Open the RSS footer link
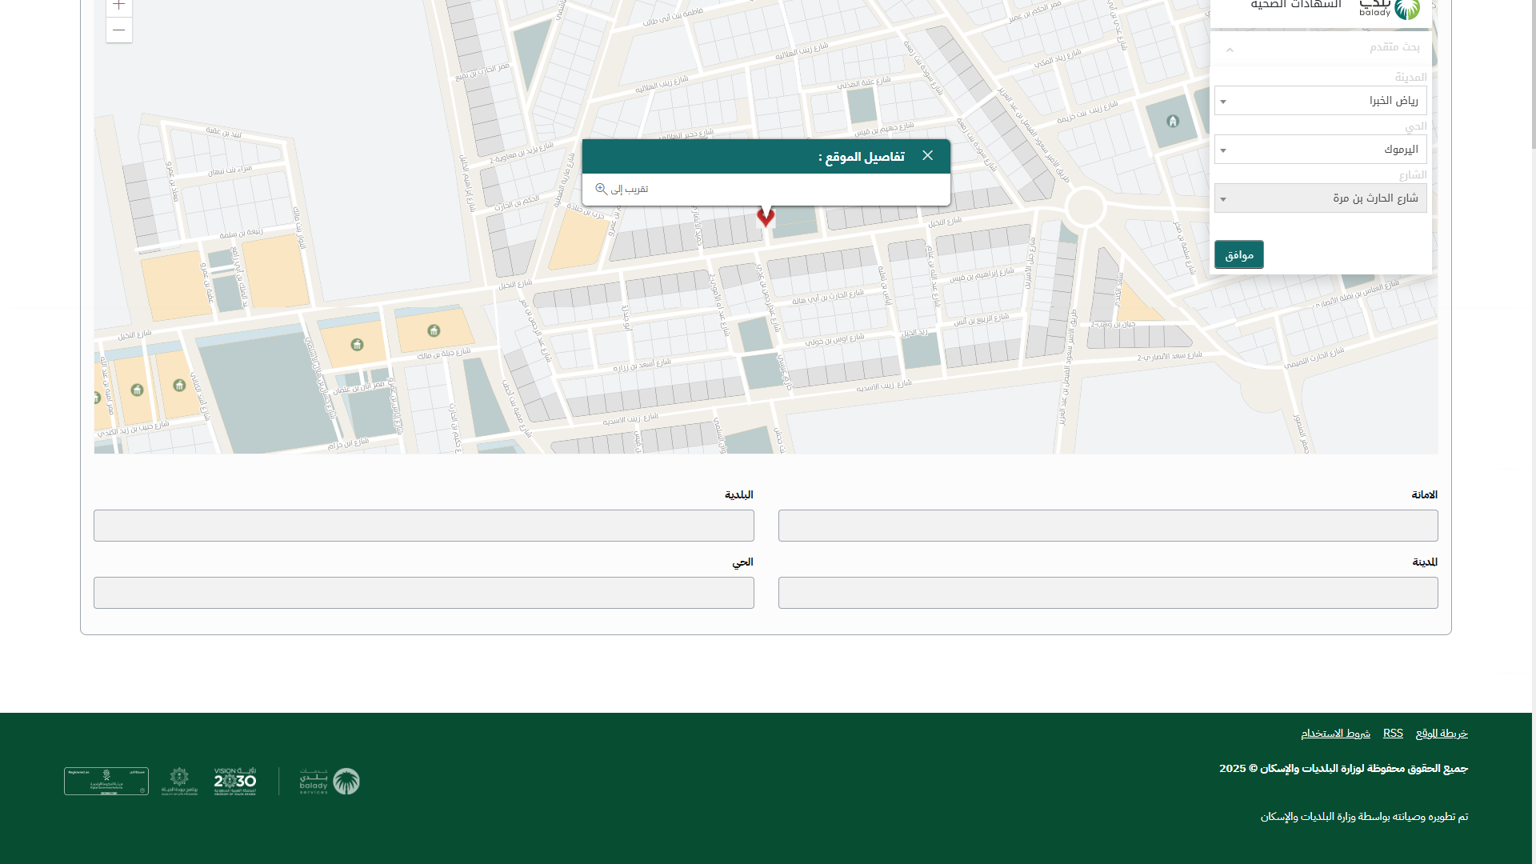The height and width of the screenshot is (864, 1536). tap(1392, 733)
